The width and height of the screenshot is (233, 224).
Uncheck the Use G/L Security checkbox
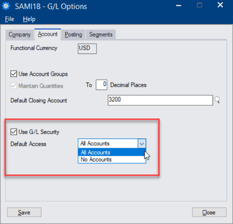click(13, 132)
